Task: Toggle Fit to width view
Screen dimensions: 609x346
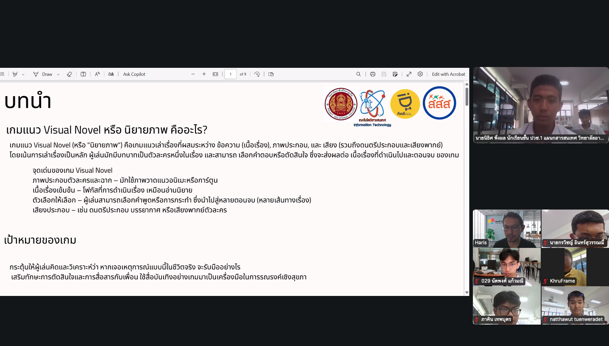Action: point(215,74)
